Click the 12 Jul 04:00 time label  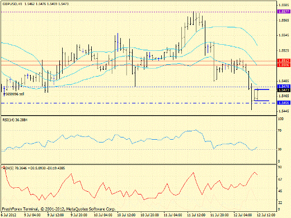243,215
